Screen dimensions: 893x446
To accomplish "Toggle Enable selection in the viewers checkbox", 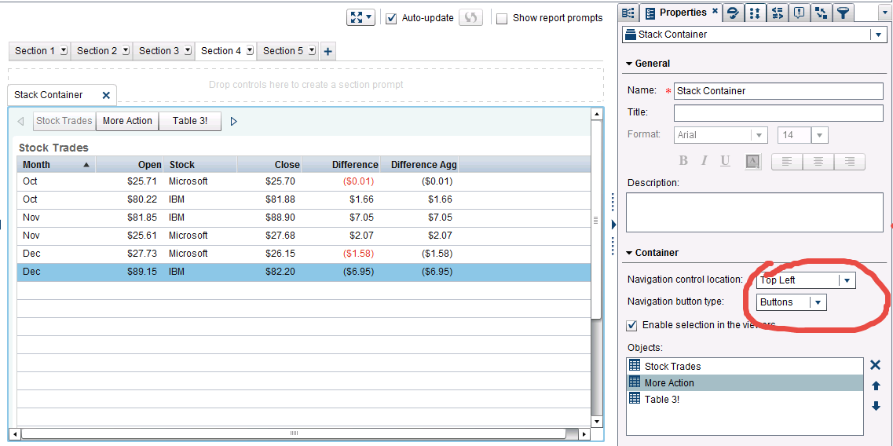I will point(631,325).
